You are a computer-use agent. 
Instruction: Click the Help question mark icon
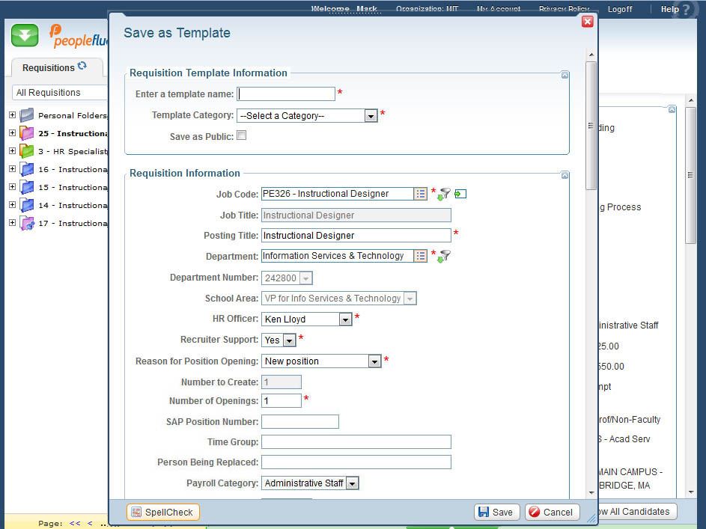coord(686,10)
